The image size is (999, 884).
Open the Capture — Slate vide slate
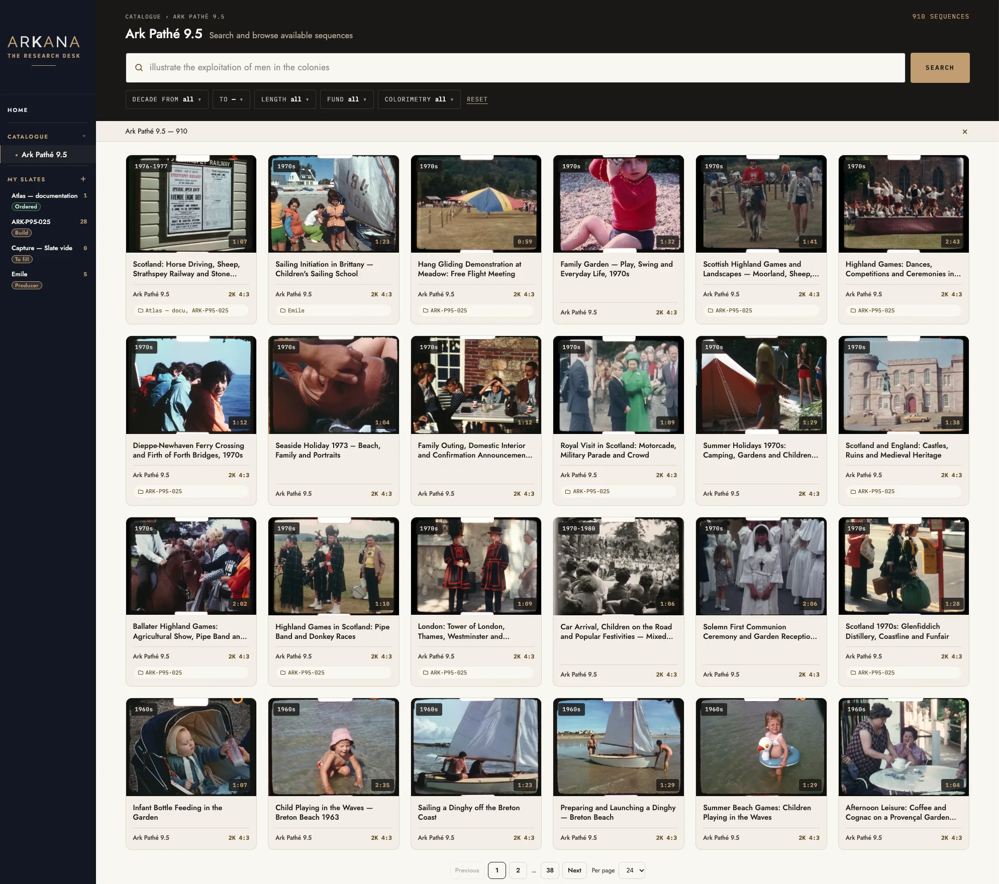point(42,248)
